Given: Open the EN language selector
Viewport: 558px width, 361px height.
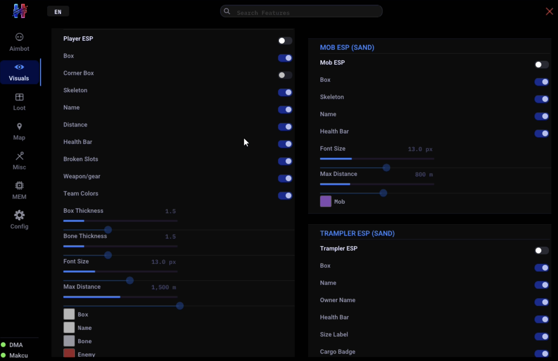Looking at the screenshot, I should (58, 12).
